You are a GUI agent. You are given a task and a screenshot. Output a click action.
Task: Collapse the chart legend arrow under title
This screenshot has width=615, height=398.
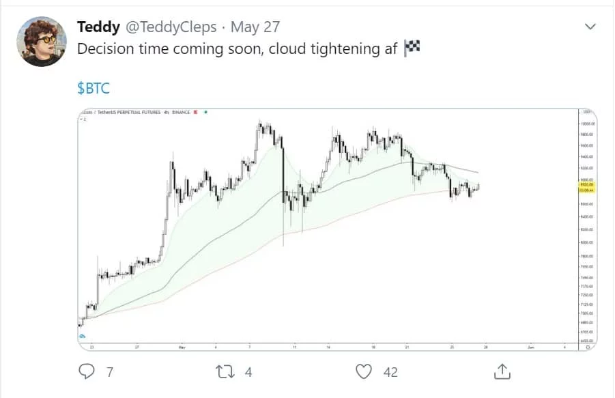(x=83, y=119)
